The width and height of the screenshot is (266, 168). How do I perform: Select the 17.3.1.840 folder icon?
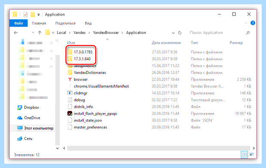coord(70,59)
